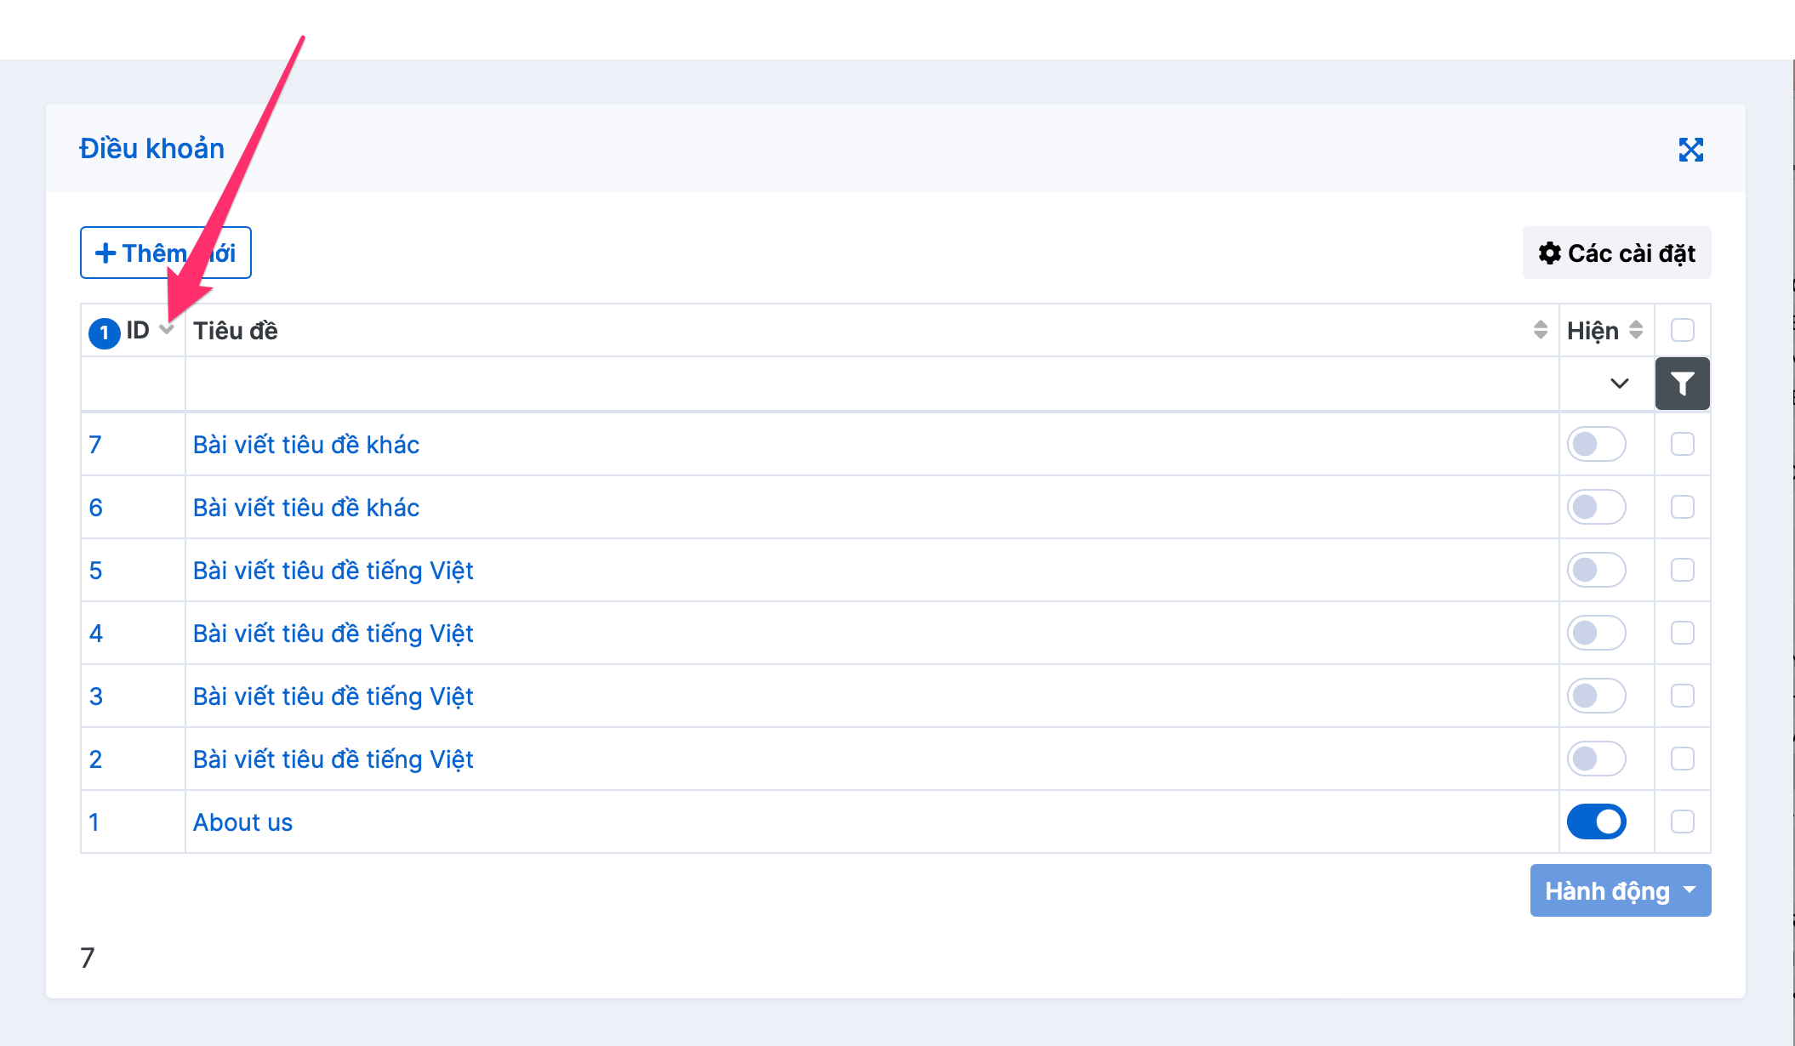Click the ID column sort arrow

[x=167, y=330]
